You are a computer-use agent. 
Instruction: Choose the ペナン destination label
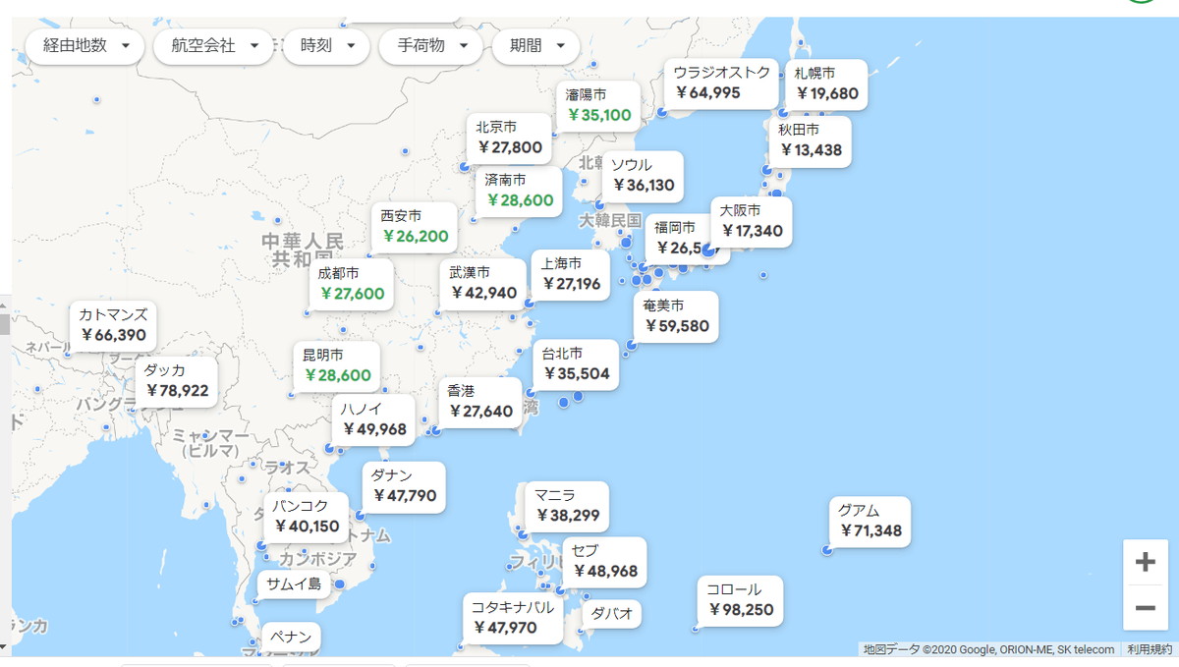pos(290,638)
